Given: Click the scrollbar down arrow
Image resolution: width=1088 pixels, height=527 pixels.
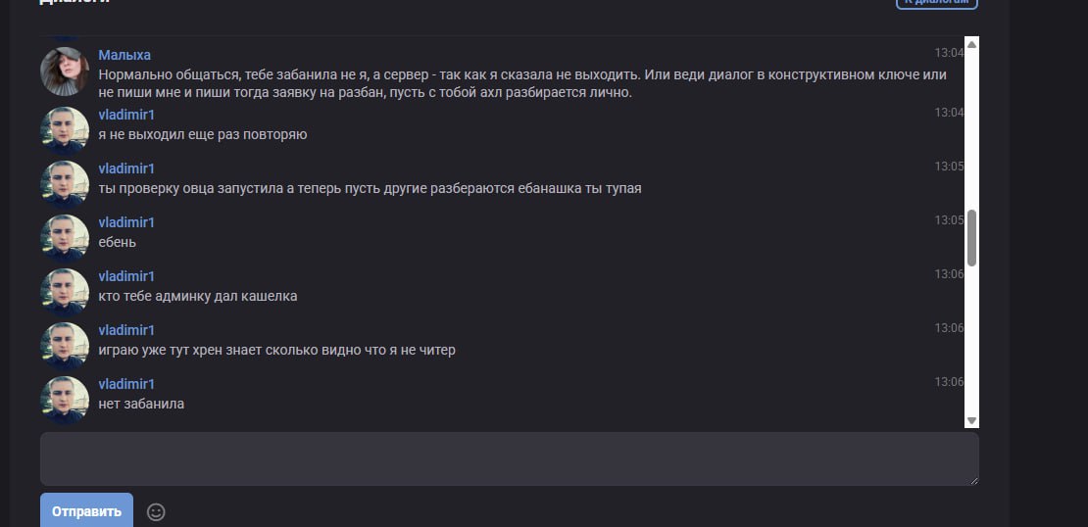Looking at the screenshot, I should point(971,420).
